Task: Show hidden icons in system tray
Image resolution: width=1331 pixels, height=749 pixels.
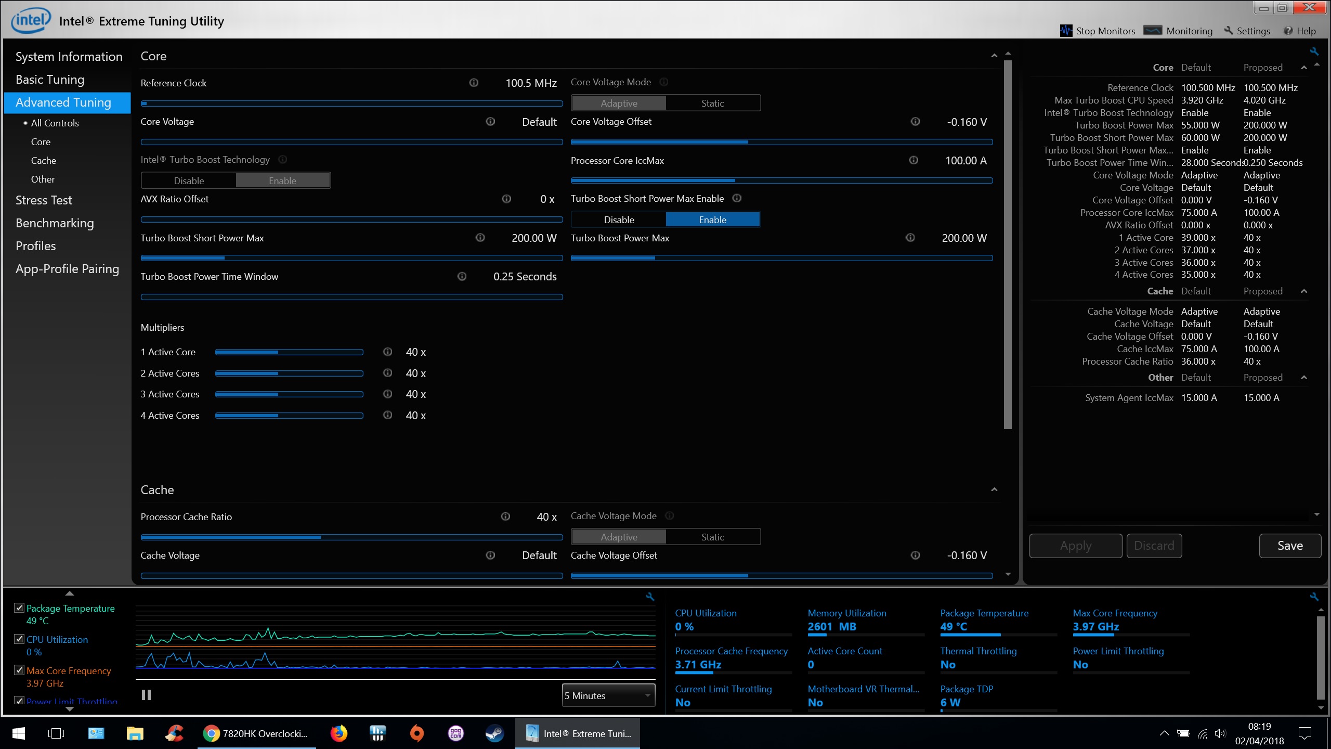Action: pos(1164,733)
